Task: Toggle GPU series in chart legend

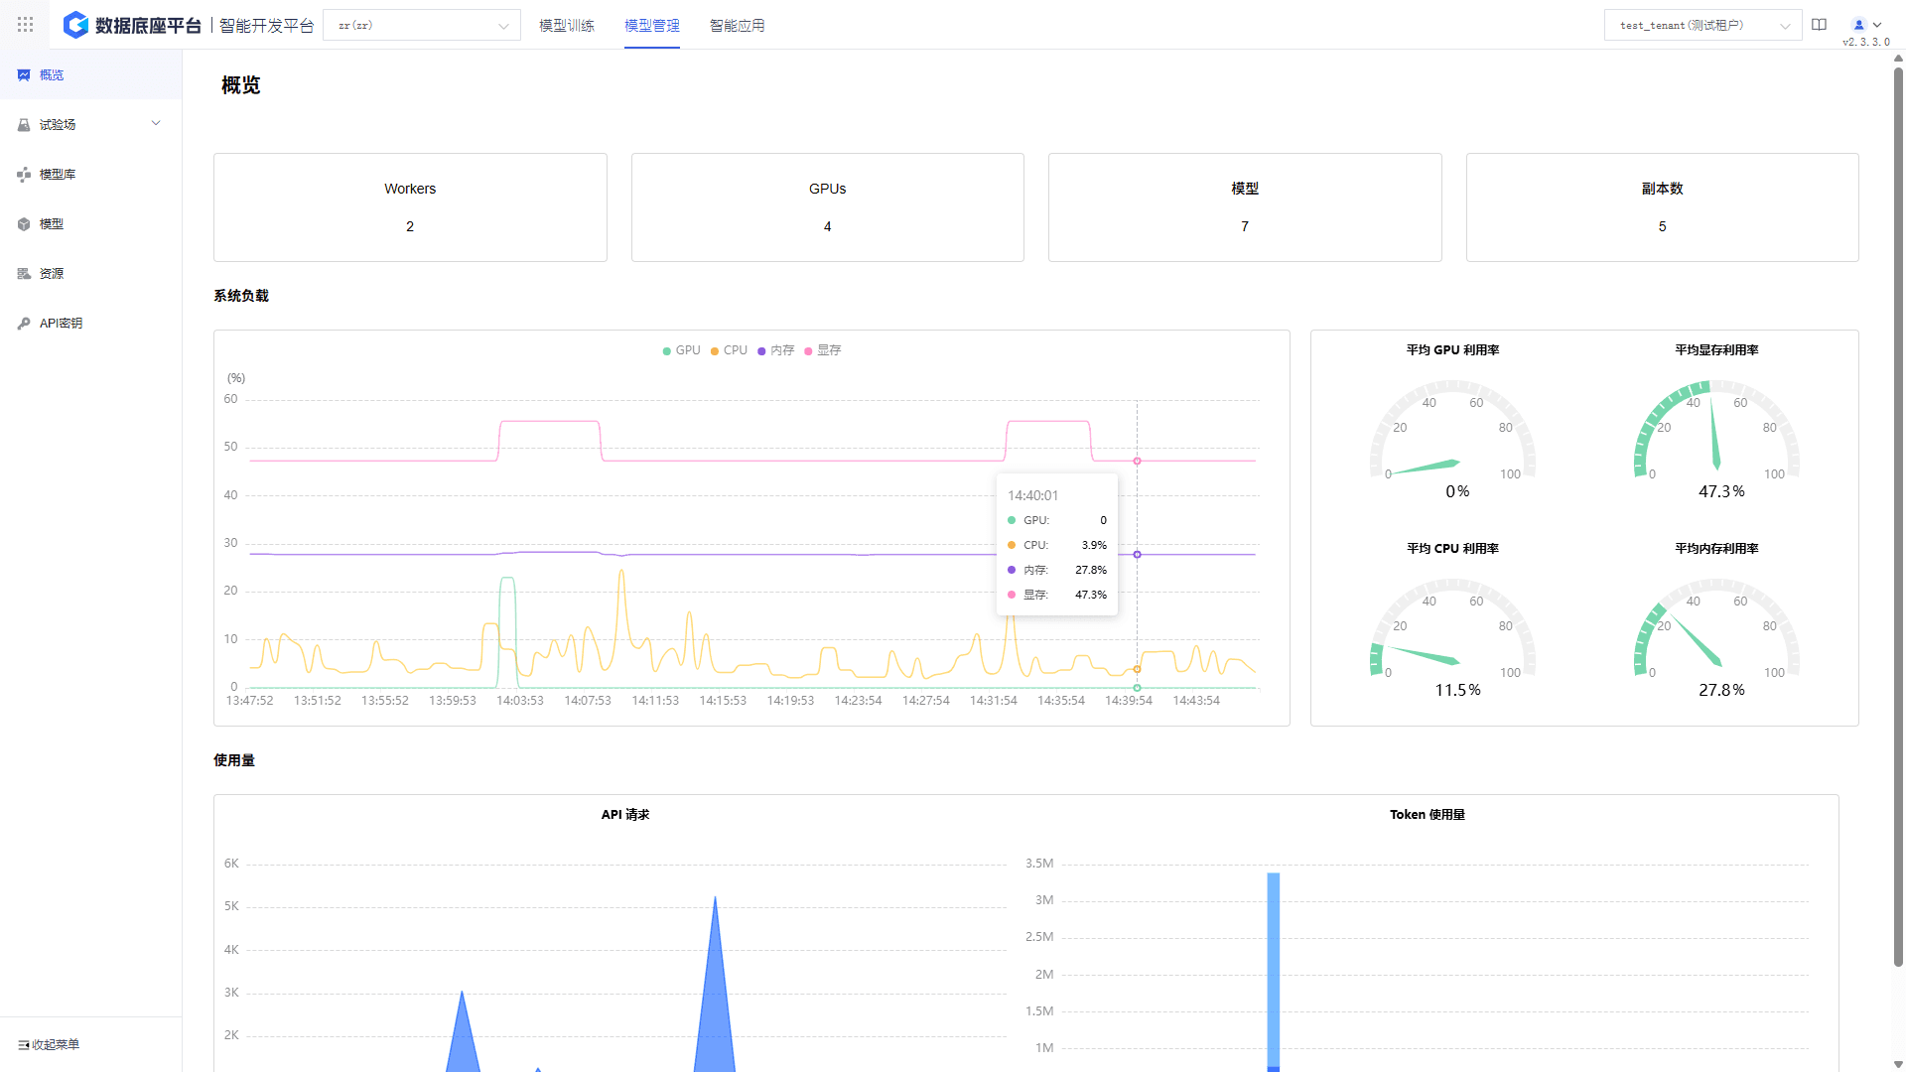Action: [681, 350]
